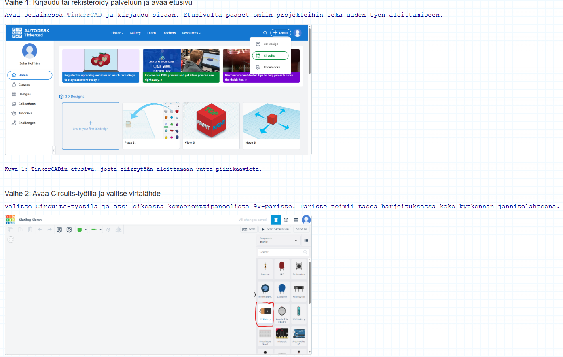563x357 pixels.
Task: Click the Create button
Action: pos(281,33)
